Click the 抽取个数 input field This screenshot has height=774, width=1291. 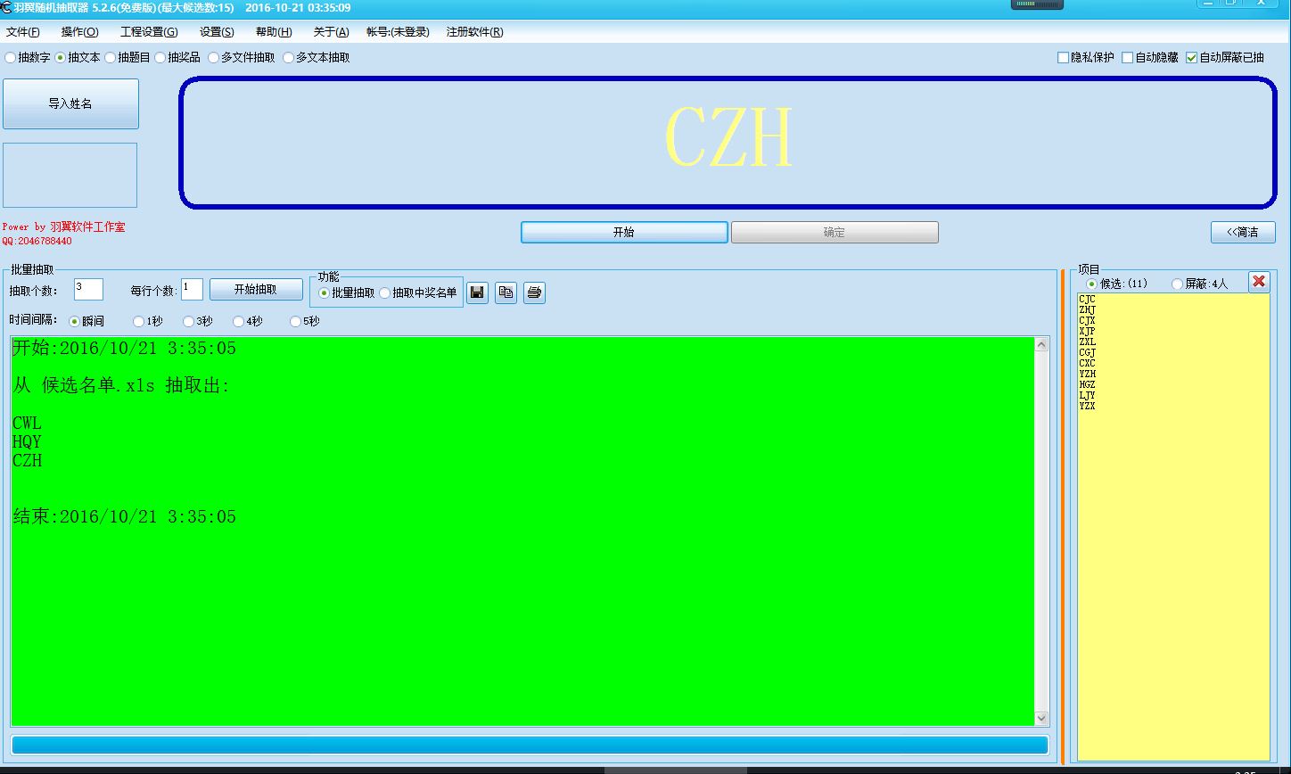pos(88,289)
